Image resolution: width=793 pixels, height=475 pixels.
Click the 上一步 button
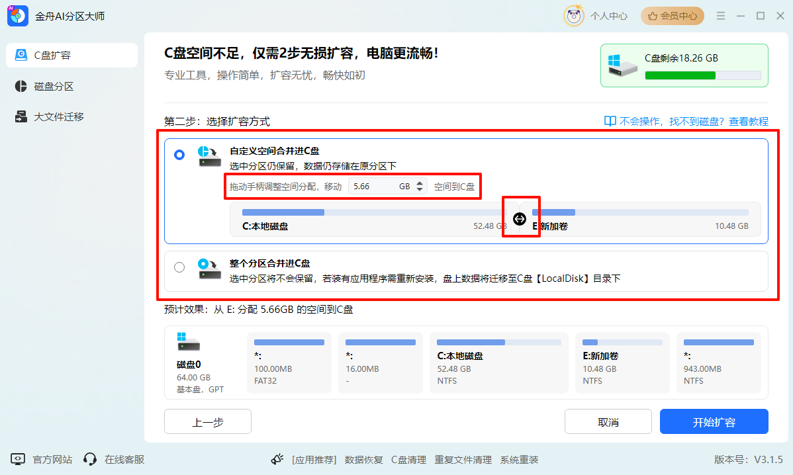[x=207, y=421]
